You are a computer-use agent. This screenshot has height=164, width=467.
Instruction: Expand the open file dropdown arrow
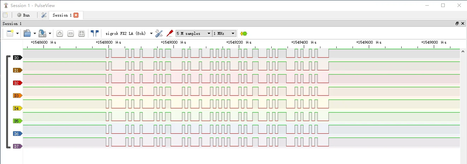pyautogui.click(x=35, y=34)
